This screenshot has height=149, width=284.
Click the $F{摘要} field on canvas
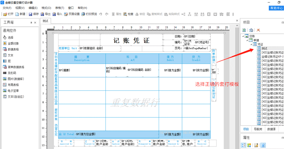pos(65,70)
